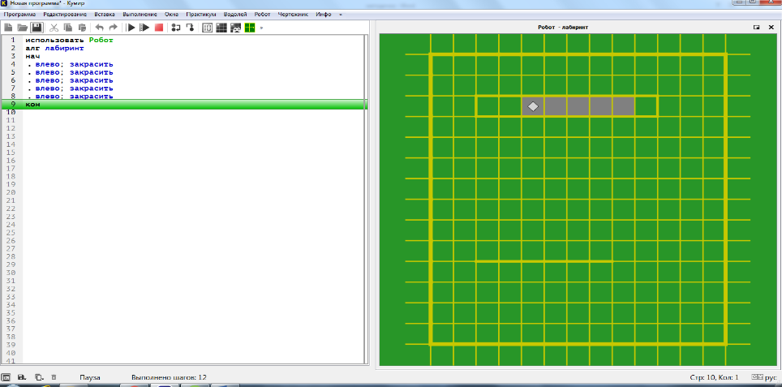The image size is (782, 387).
Task: Open the Робот menu
Action: (262, 15)
